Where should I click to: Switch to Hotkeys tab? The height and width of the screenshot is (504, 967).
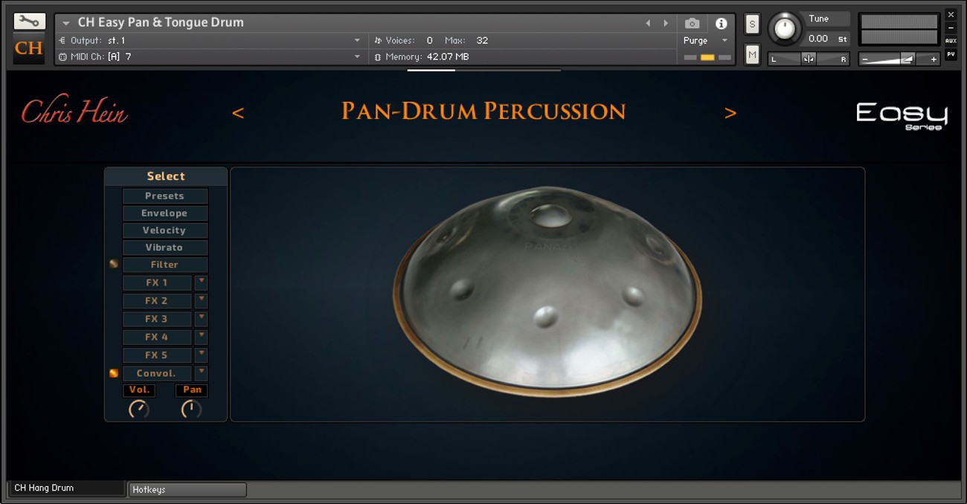pos(187,490)
